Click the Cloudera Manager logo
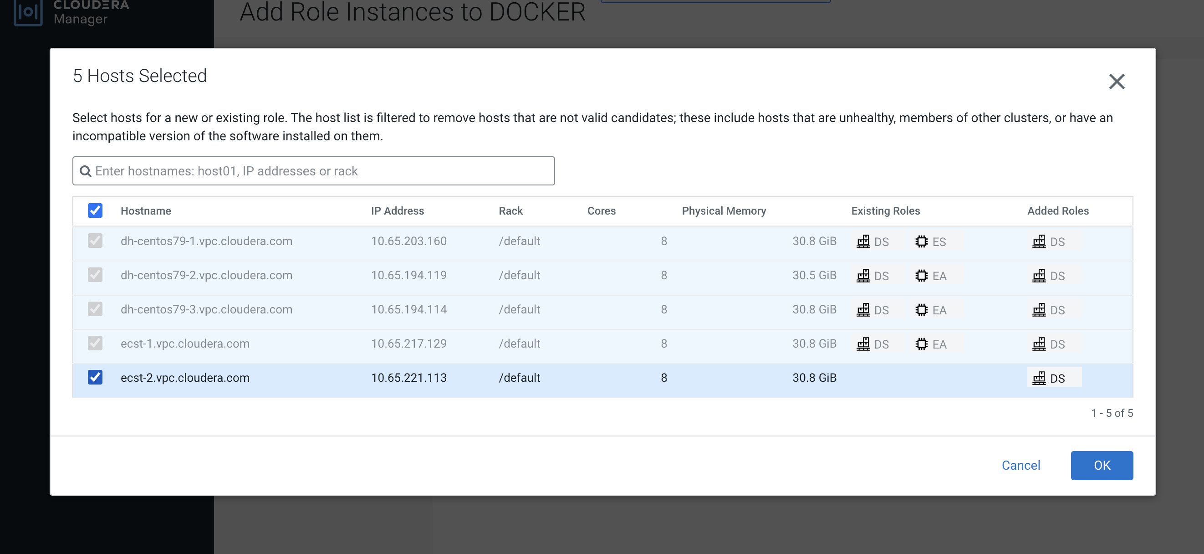 coord(28,12)
